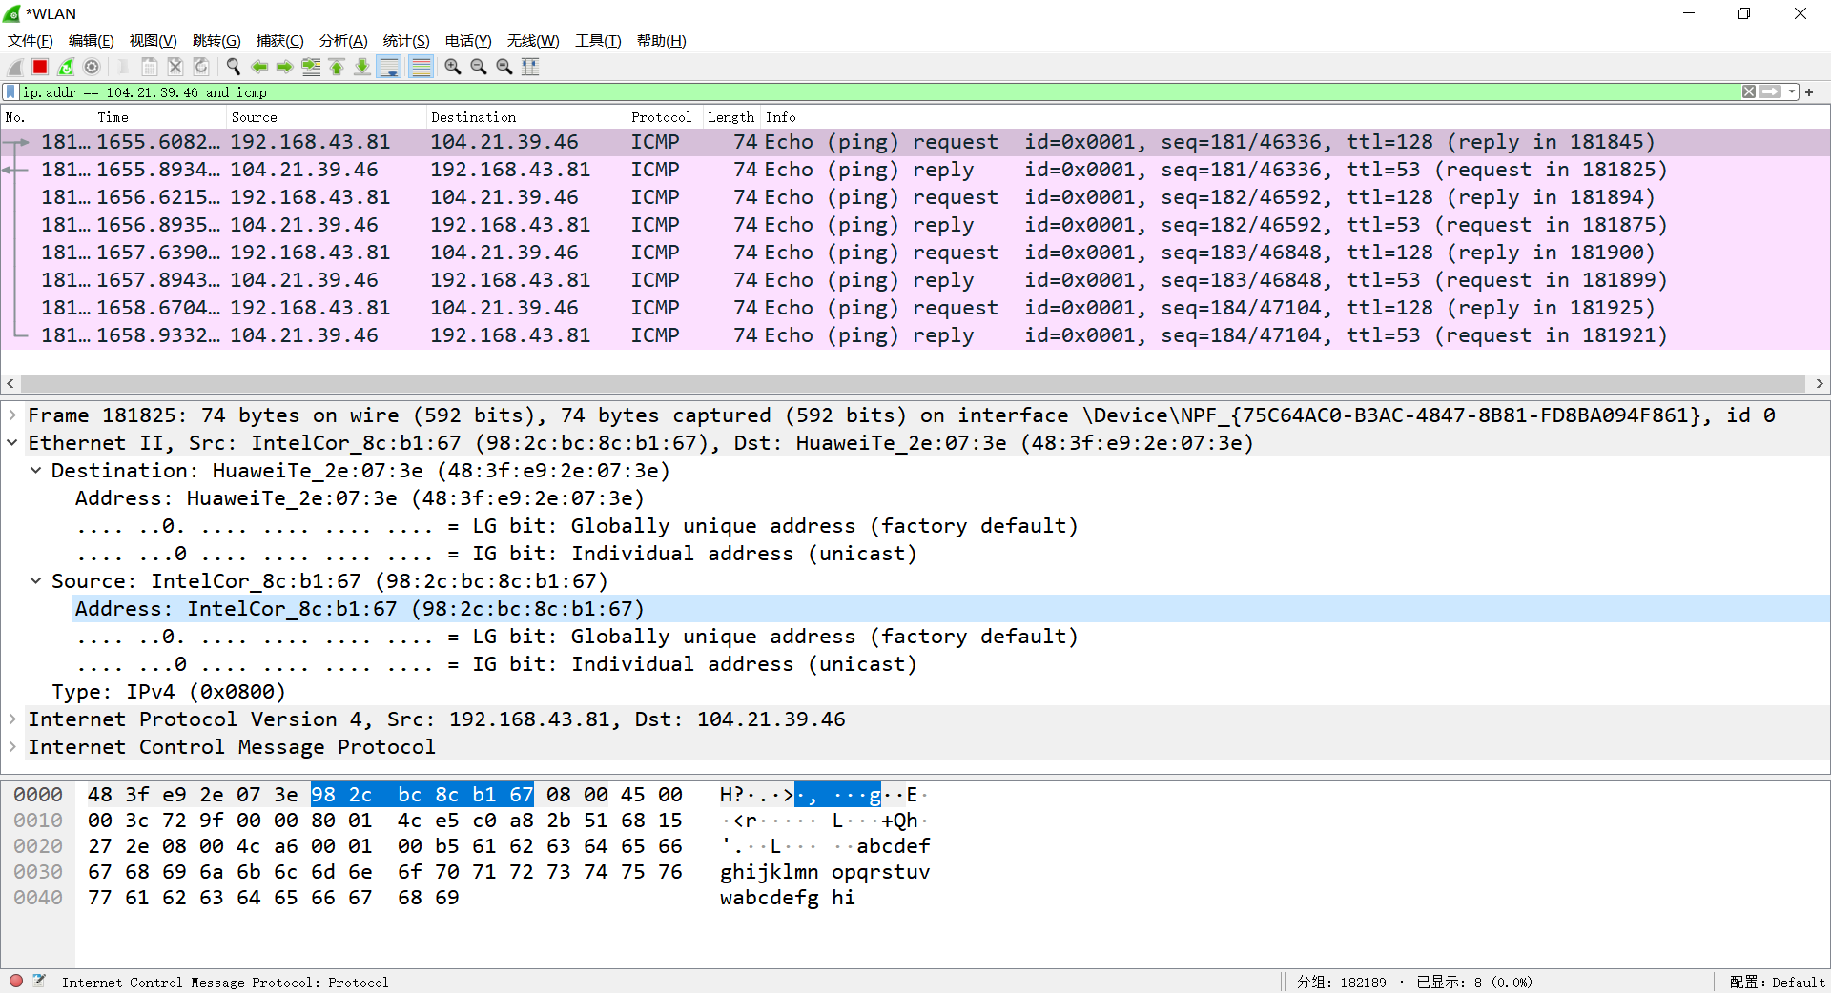Select the Address: HuaweiTe_2e:07:3e row

tap(360, 498)
